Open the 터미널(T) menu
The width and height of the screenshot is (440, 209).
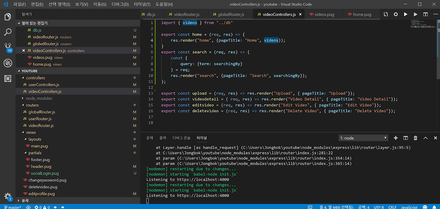[x=141, y=4]
